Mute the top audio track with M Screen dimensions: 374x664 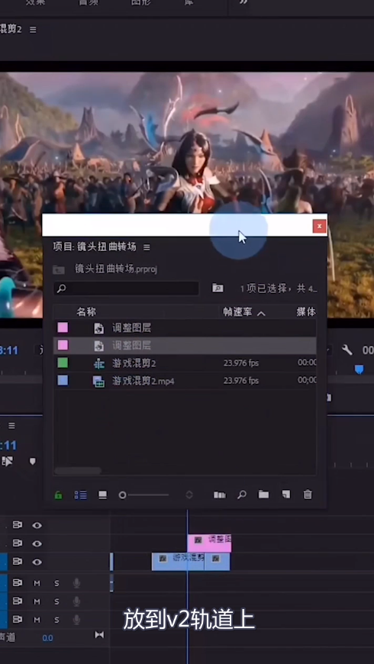(37, 583)
